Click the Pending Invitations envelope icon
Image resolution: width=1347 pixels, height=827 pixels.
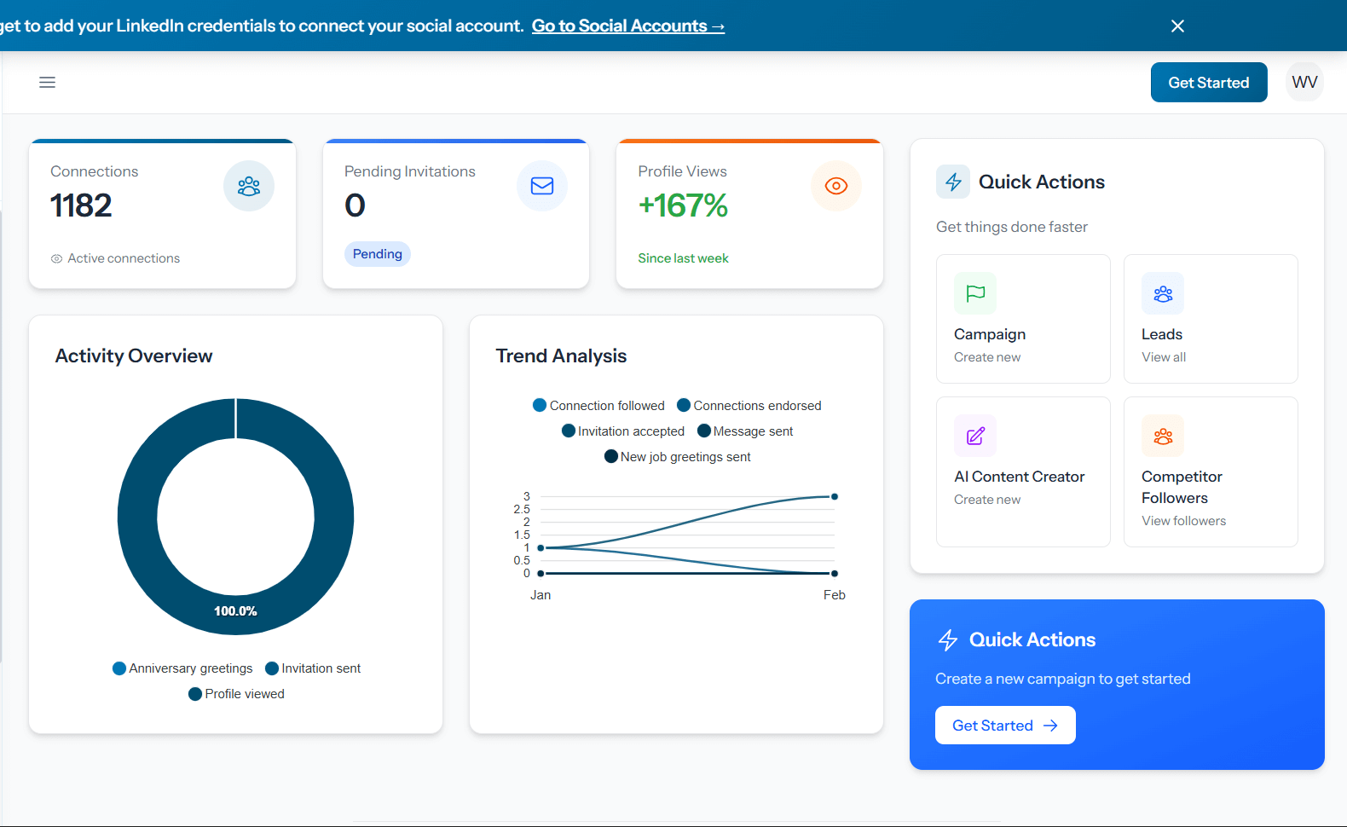pos(542,186)
